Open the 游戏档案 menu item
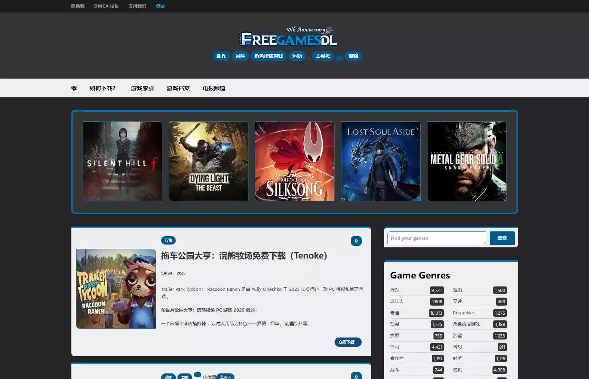This screenshot has height=379, width=589. 178,88
